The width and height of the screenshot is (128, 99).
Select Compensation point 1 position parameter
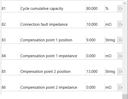pyautogui.click(x=46, y=40)
